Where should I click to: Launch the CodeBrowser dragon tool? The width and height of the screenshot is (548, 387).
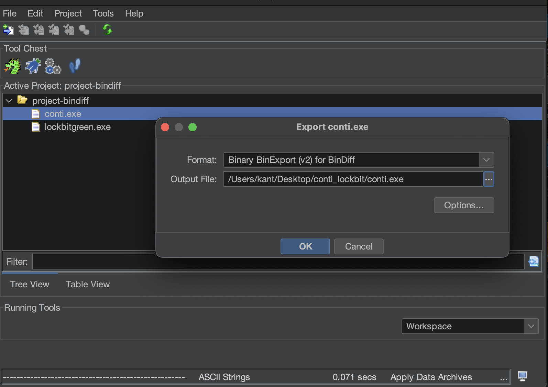(x=12, y=66)
